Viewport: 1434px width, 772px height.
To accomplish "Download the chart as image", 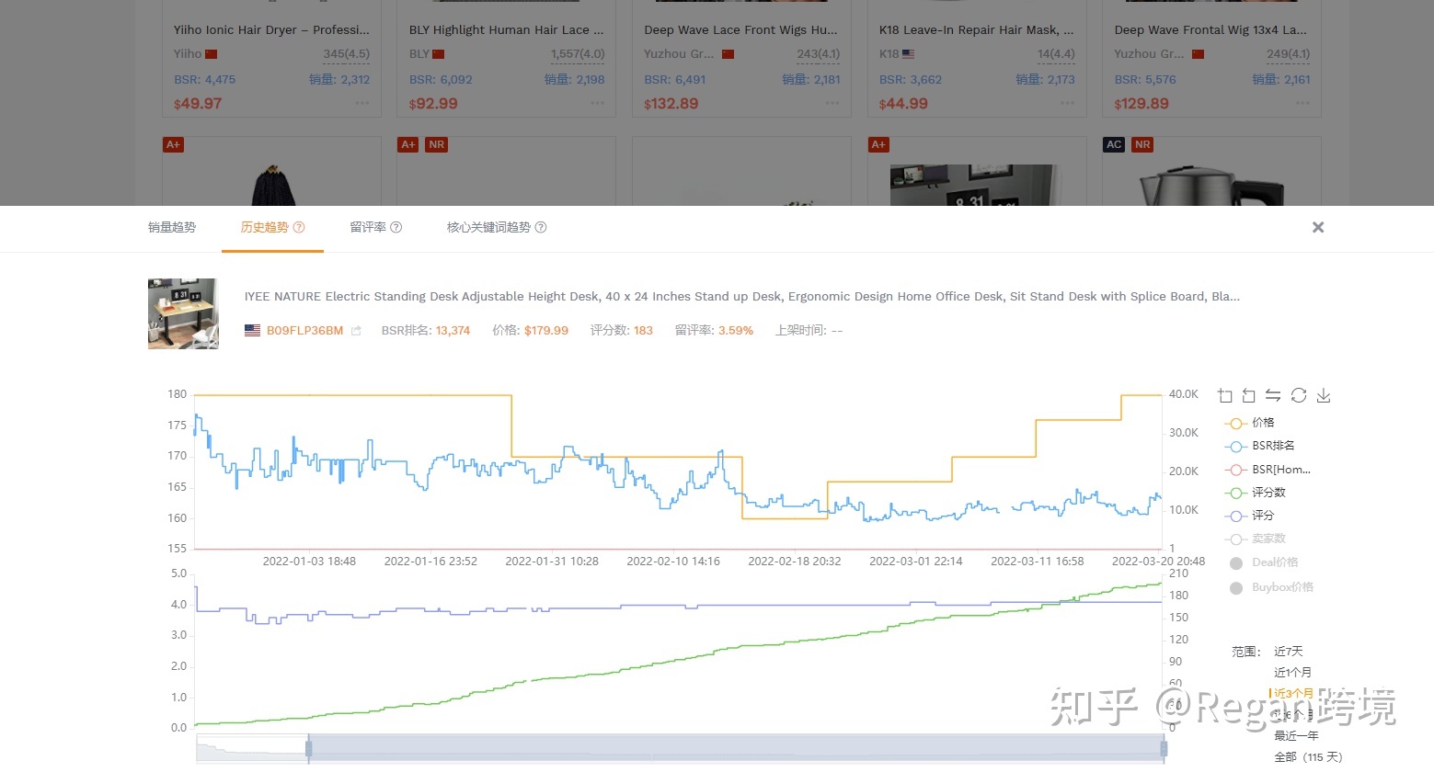I will pos(1324,395).
